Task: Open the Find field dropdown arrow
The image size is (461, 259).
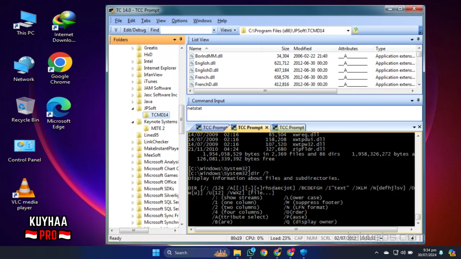Action: click(x=214, y=31)
